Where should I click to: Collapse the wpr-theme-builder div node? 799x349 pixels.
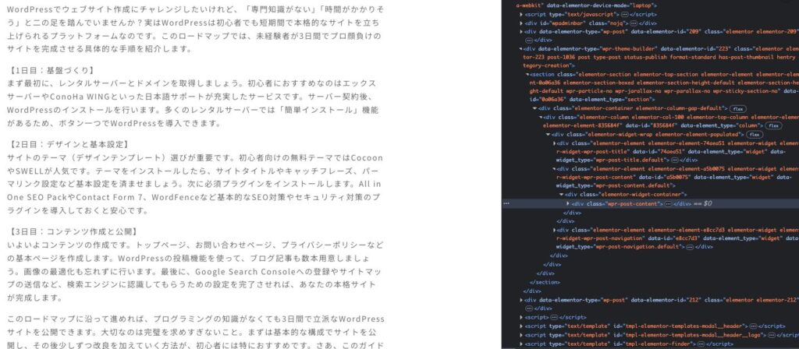pos(521,49)
